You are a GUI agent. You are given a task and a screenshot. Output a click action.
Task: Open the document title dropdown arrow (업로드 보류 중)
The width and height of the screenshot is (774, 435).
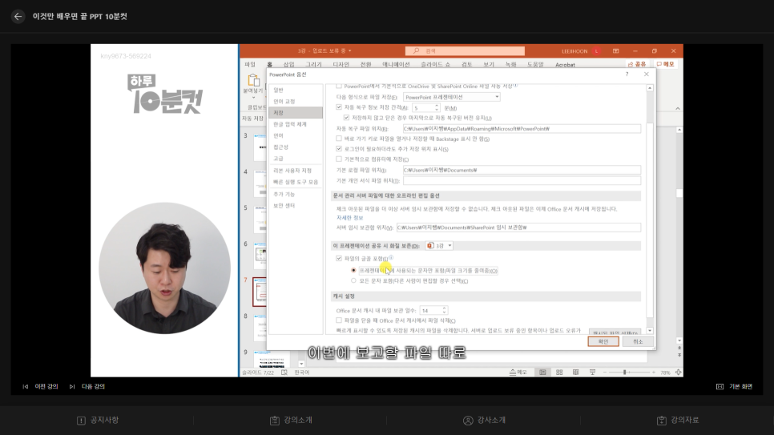[x=350, y=50]
